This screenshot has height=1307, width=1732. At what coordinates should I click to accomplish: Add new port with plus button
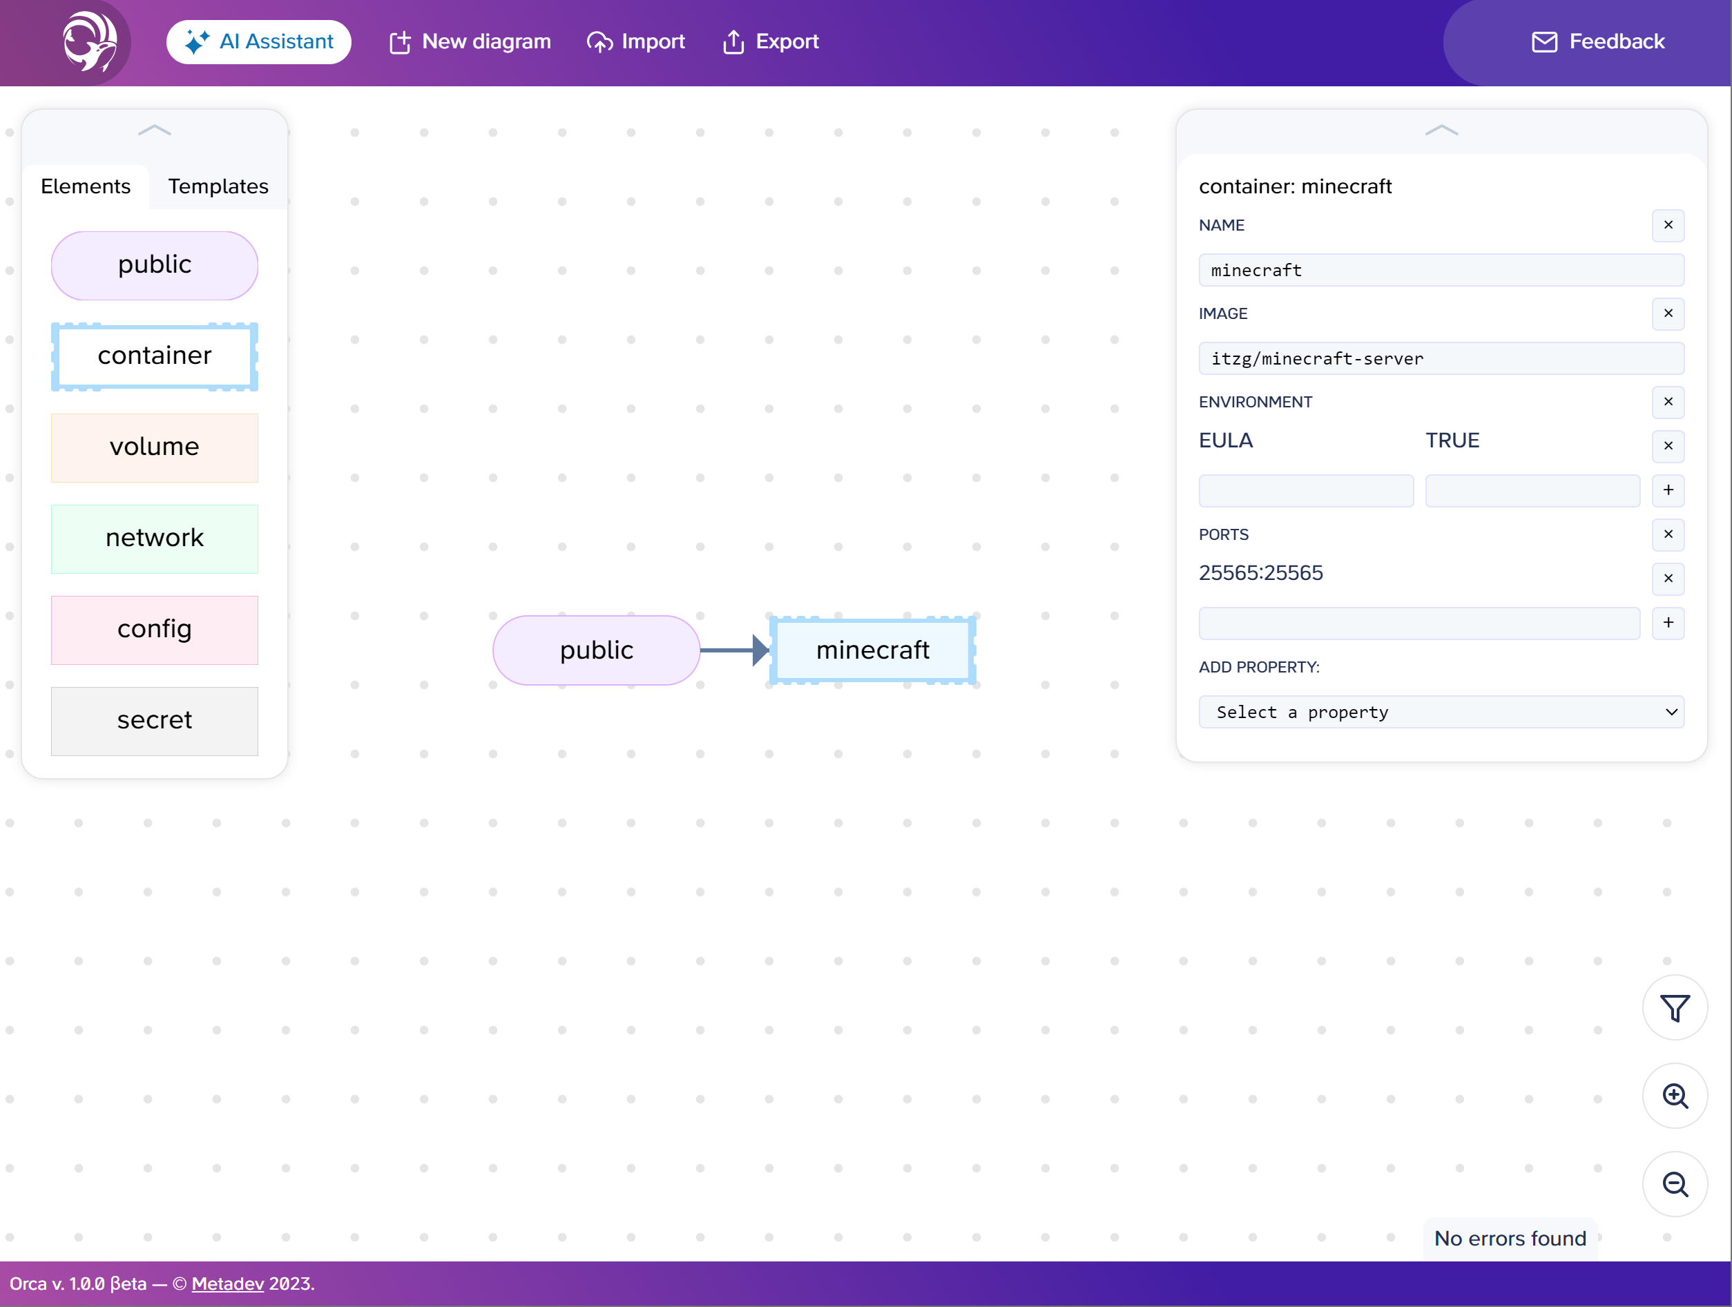pos(1668,623)
